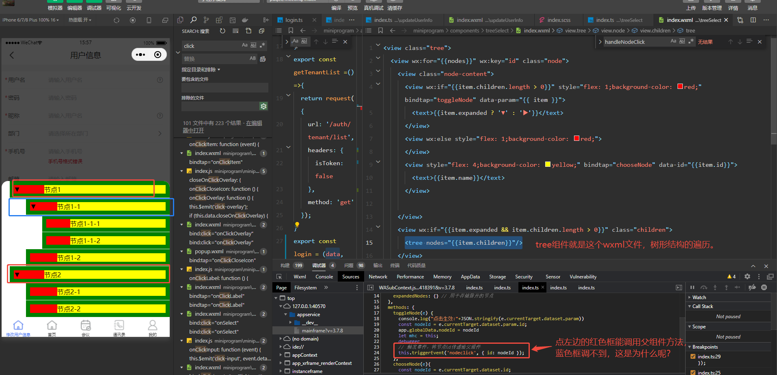Screen dimensions: 777x375
Task: Tap the 首页 tab bar button
Action: [x=52, y=328]
